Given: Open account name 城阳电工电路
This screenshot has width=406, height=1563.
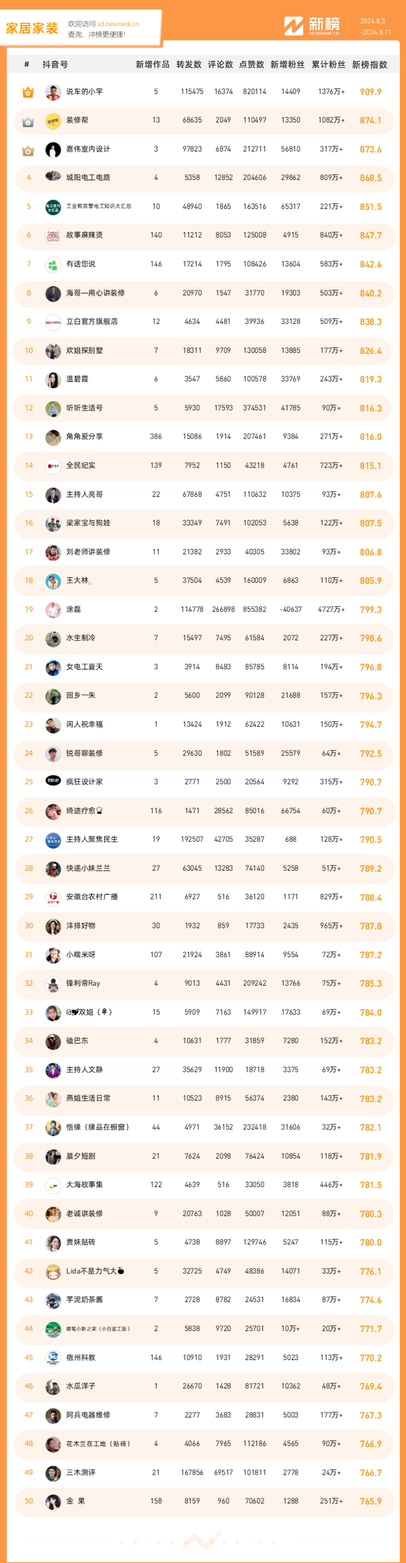Looking at the screenshot, I should (88, 178).
